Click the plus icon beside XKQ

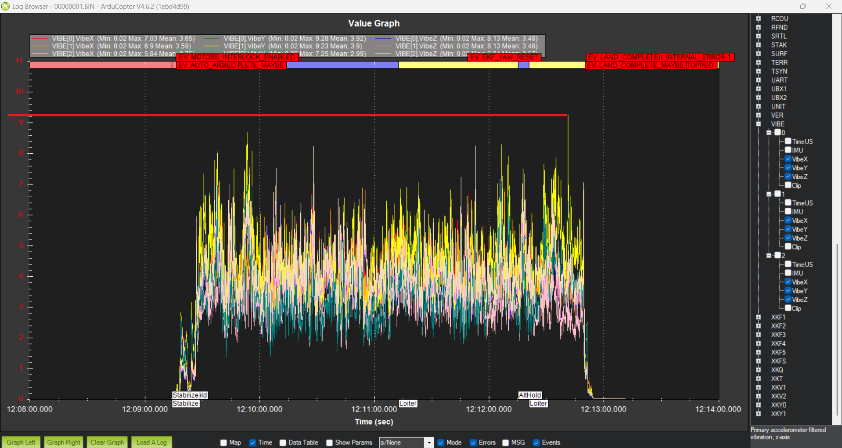point(758,370)
